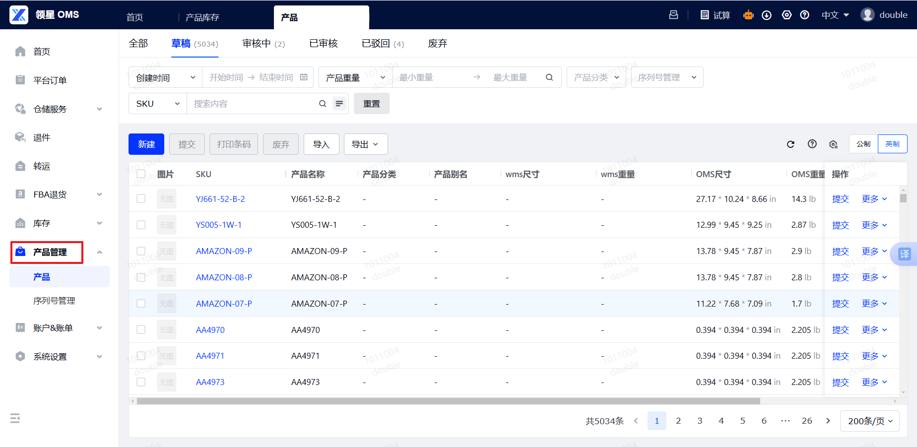Screen dimensions: 917x447
Task: Click the blue 新建 button
Action: click(146, 144)
